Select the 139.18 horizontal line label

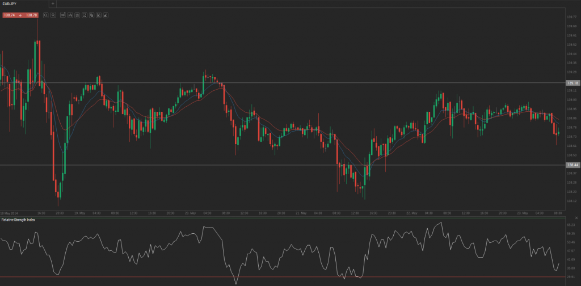click(x=572, y=83)
